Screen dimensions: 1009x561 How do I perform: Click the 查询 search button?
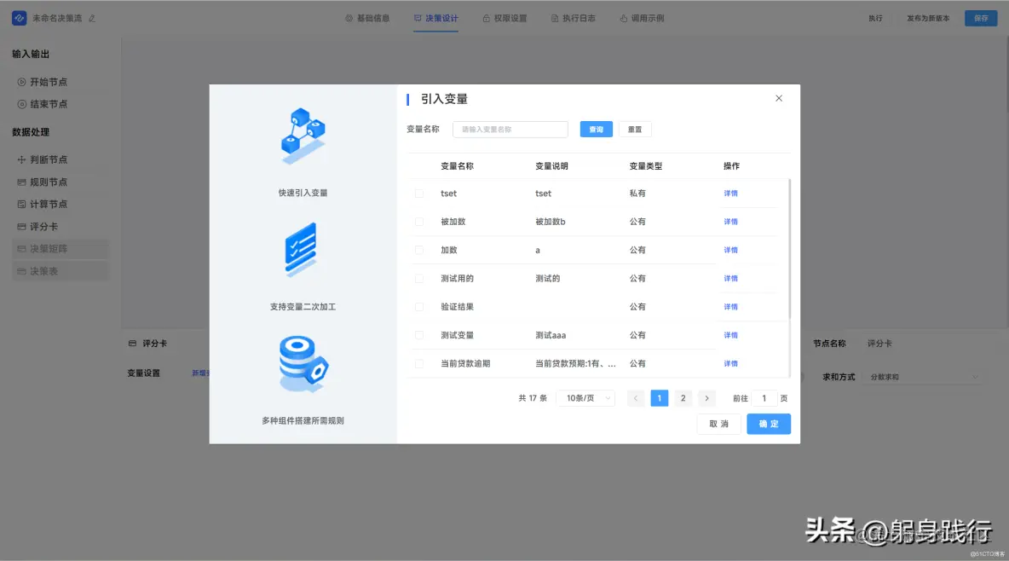point(595,129)
